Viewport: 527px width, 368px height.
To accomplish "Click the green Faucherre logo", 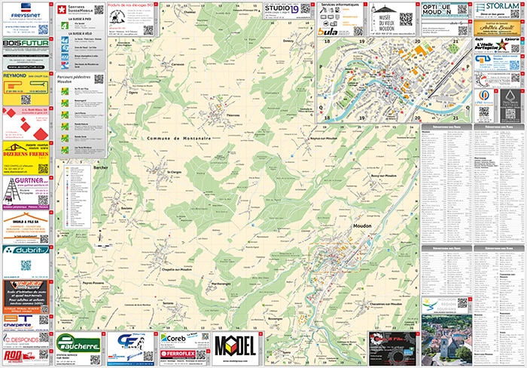I will [78, 344].
